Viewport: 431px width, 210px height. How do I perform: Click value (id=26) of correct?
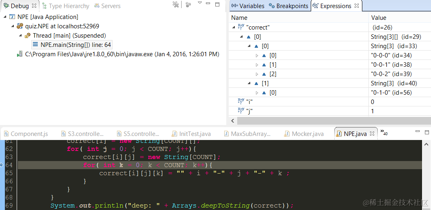382,28
